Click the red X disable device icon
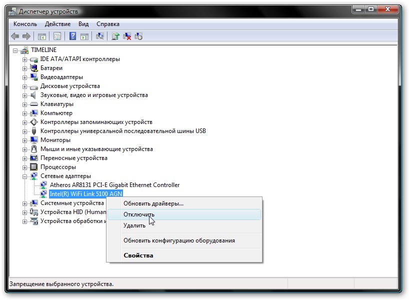 [127, 36]
